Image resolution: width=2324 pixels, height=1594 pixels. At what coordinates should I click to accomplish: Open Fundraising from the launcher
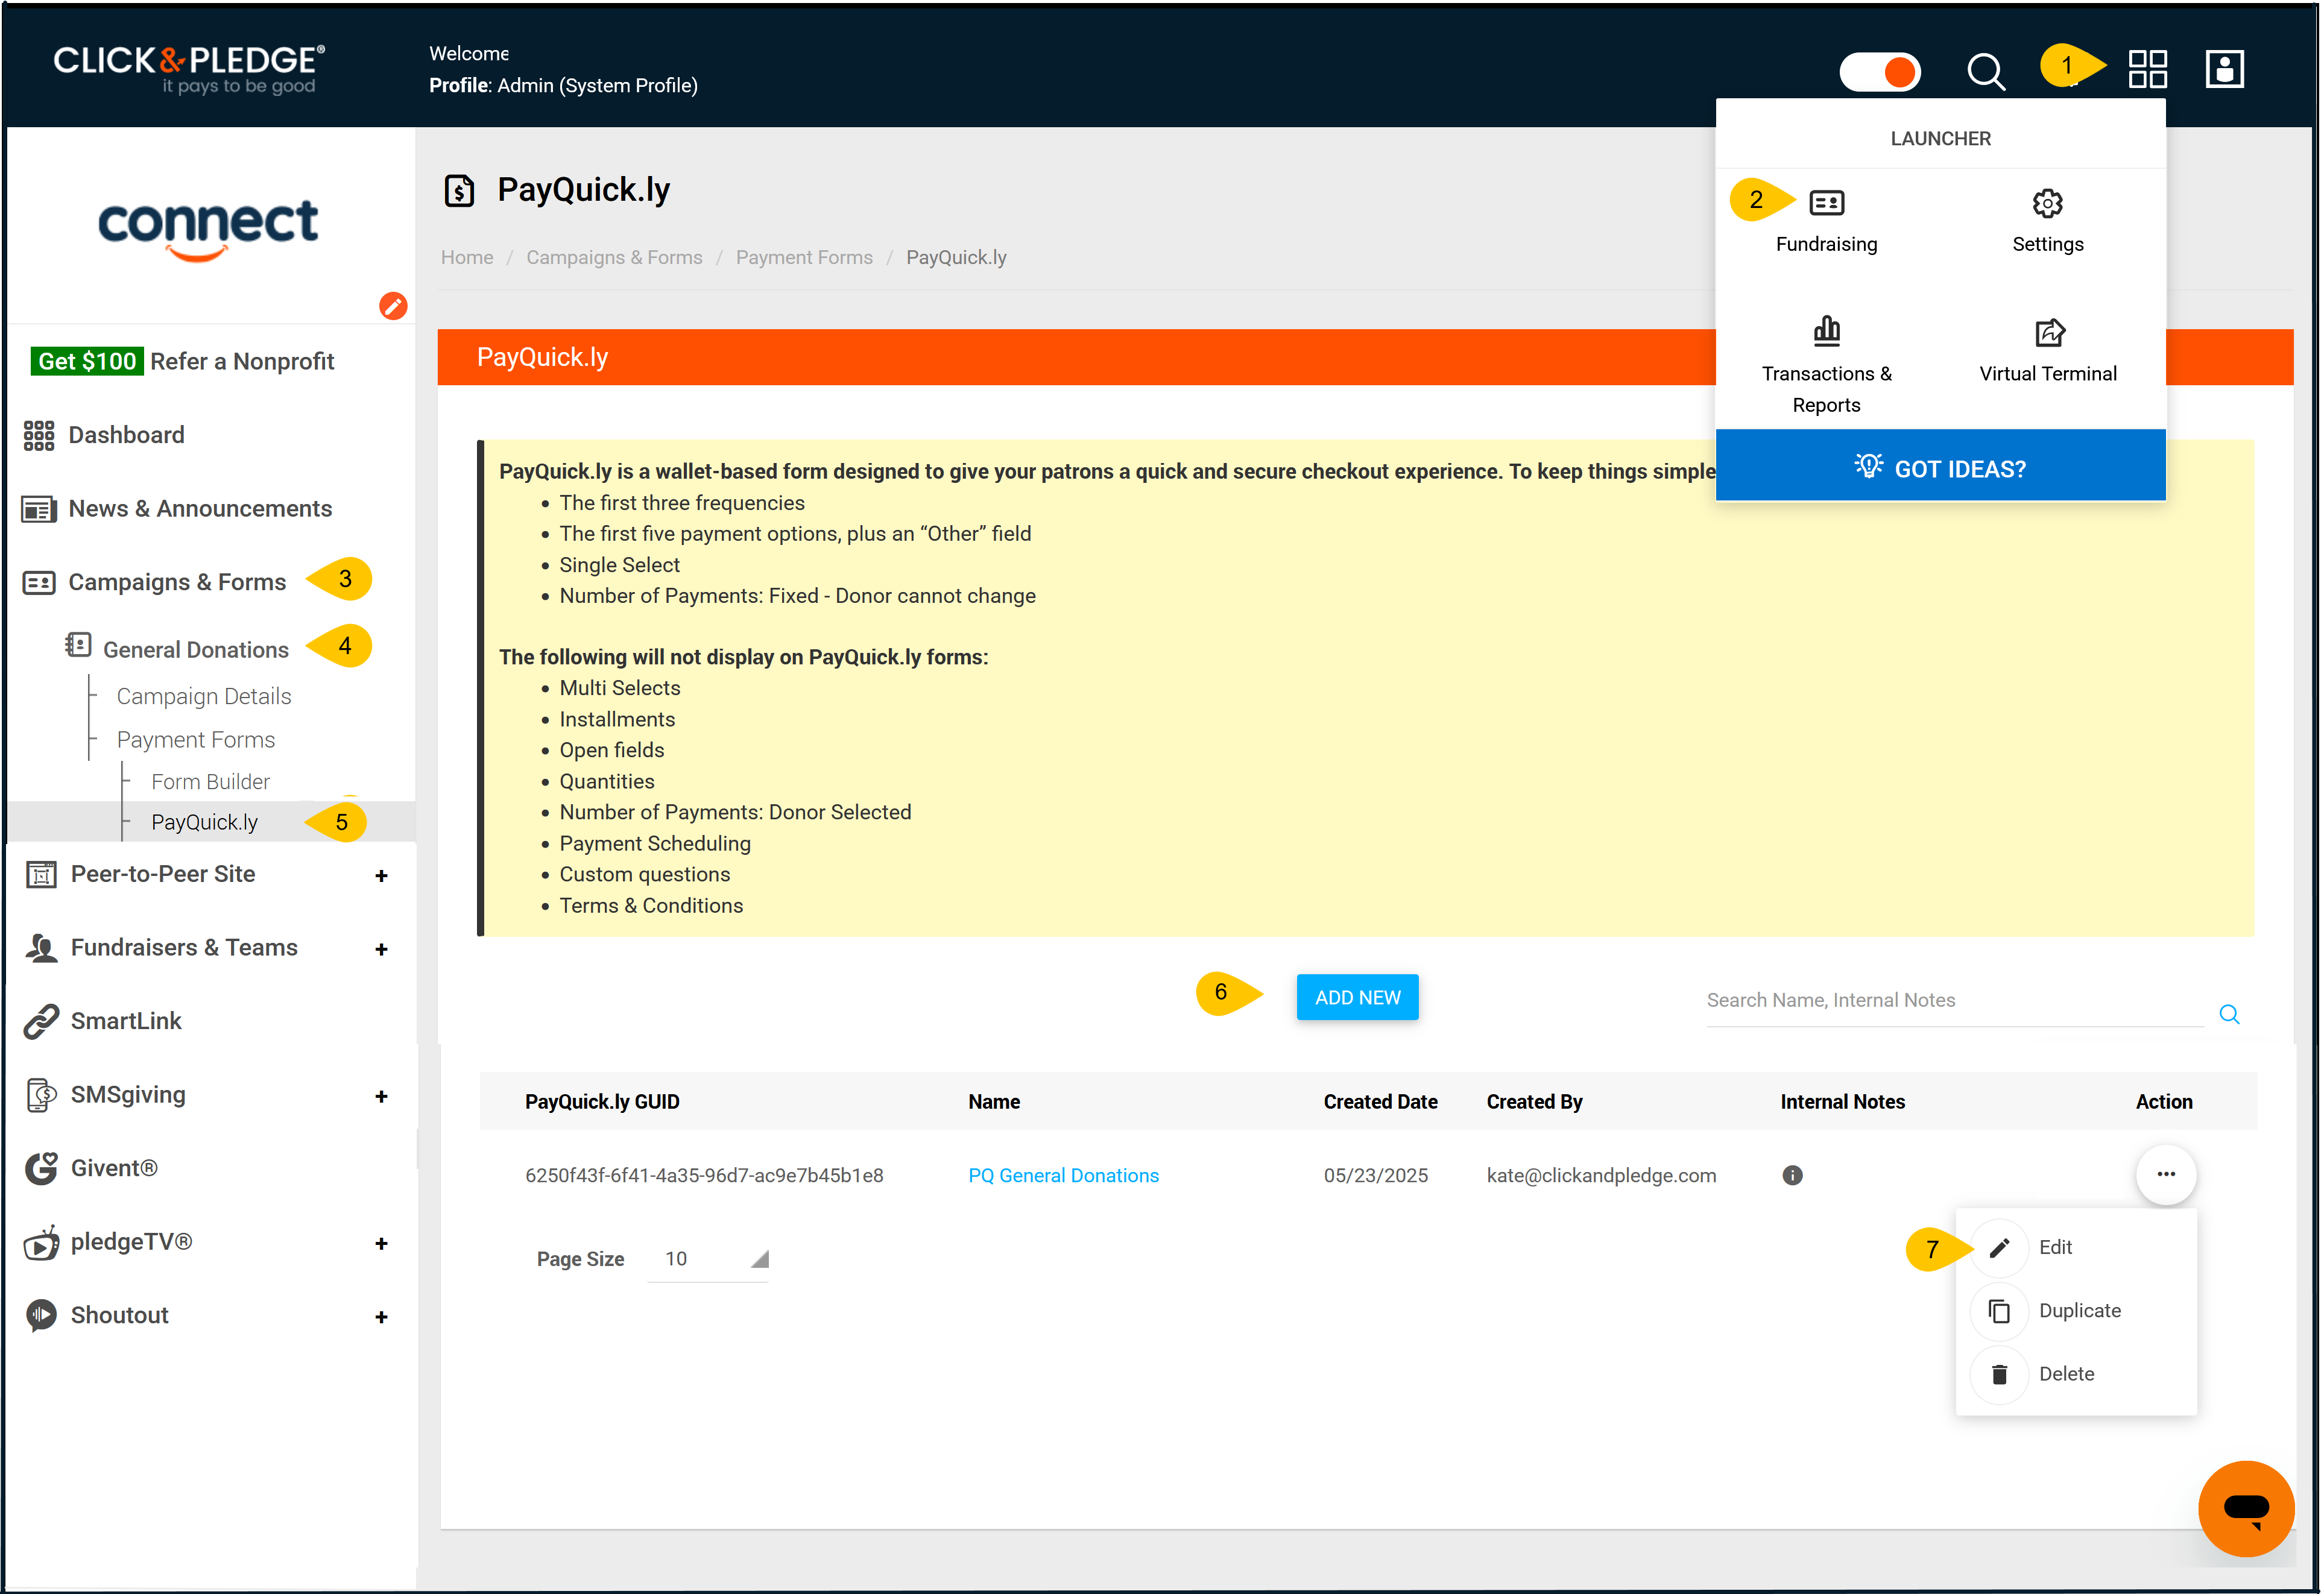pos(1826,221)
